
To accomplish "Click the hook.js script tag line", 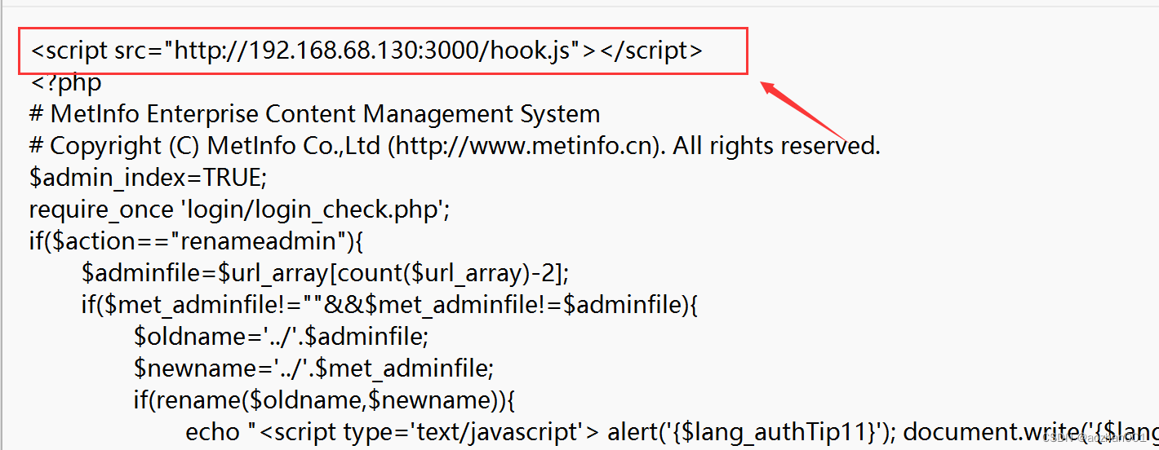I will tap(366, 51).
